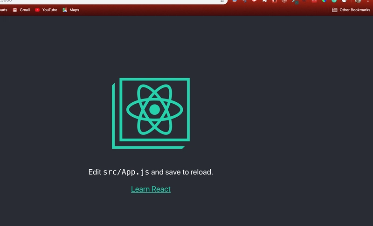Screen dimensions: 373x226
Task: Click the spinning React atom logo
Action: pos(151,113)
